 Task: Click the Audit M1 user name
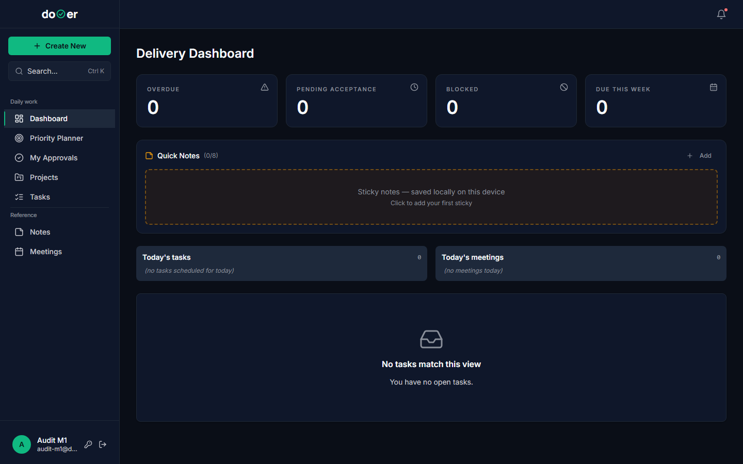[52, 440]
